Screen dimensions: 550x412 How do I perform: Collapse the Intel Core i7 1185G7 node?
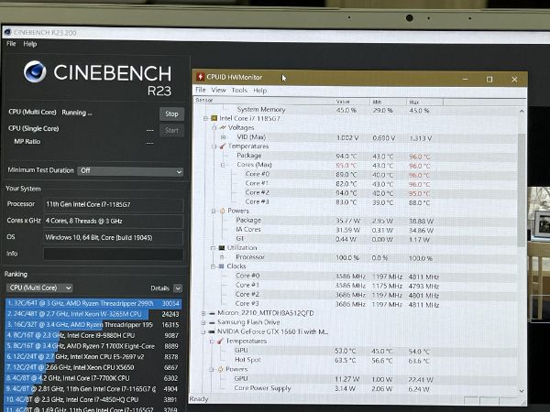205,118
